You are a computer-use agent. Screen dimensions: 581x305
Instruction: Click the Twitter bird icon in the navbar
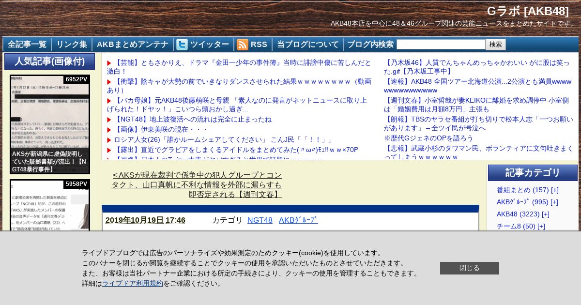(x=182, y=45)
